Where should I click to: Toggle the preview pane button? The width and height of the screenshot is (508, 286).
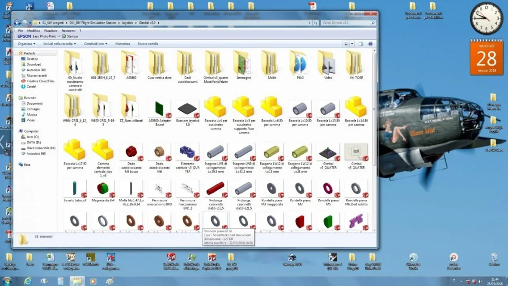(360, 44)
